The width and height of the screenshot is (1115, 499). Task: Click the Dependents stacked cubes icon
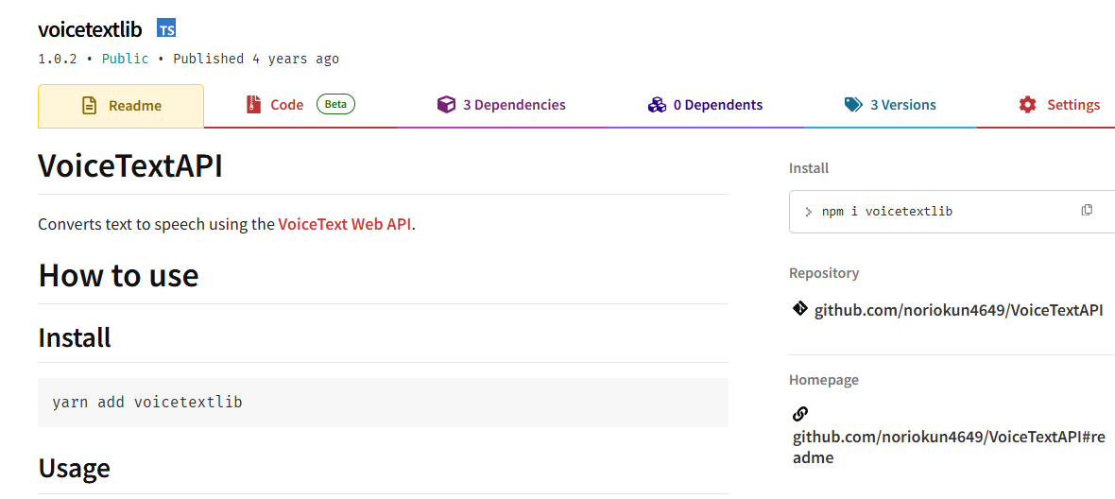[657, 105]
